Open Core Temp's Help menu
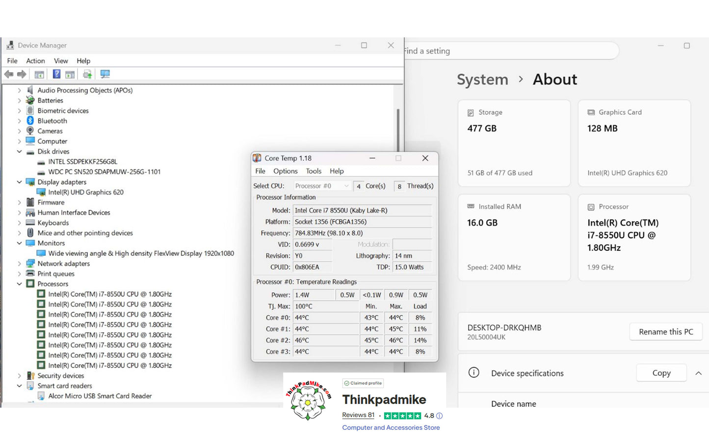 337,171
